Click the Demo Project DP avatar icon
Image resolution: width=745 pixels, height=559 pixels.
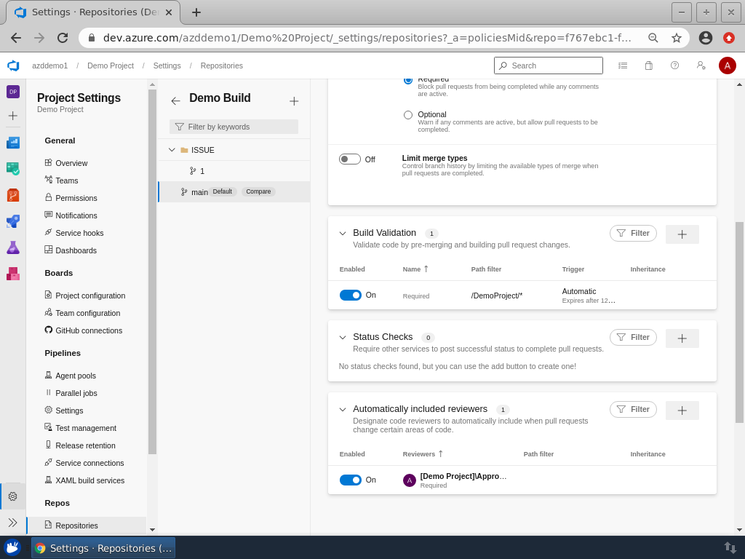[13, 92]
